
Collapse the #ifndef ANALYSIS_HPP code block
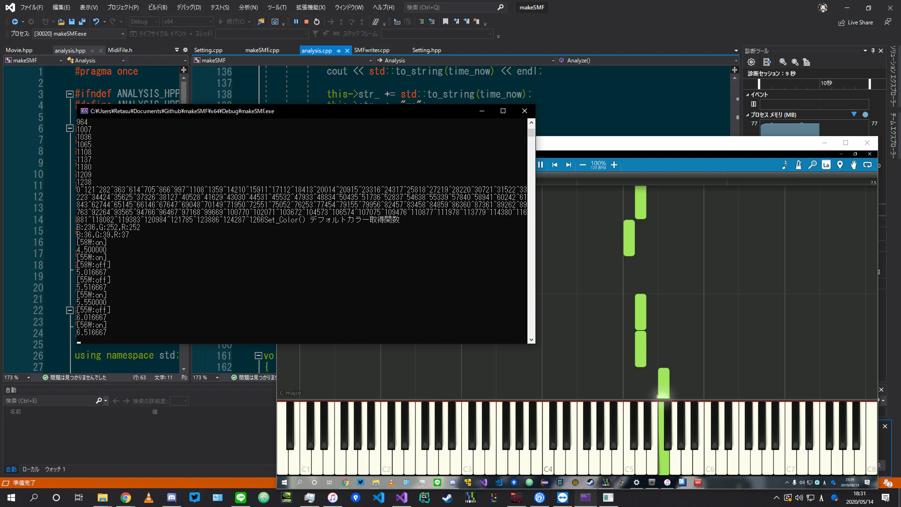pyautogui.click(x=69, y=94)
